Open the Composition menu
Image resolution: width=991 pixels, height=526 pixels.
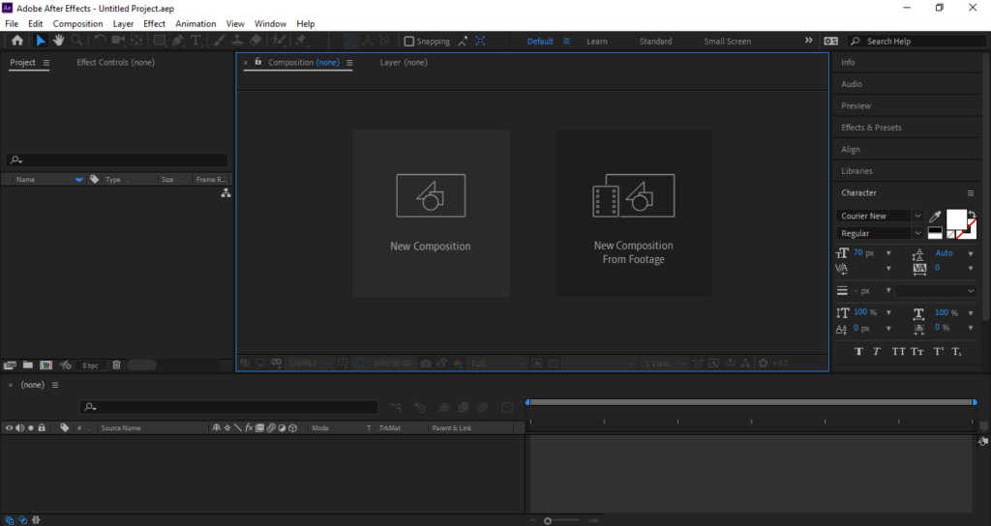click(x=77, y=23)
